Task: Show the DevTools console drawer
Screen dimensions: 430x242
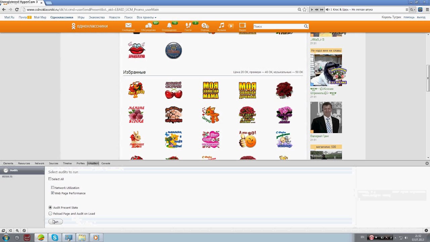Action: coord(10,231)
